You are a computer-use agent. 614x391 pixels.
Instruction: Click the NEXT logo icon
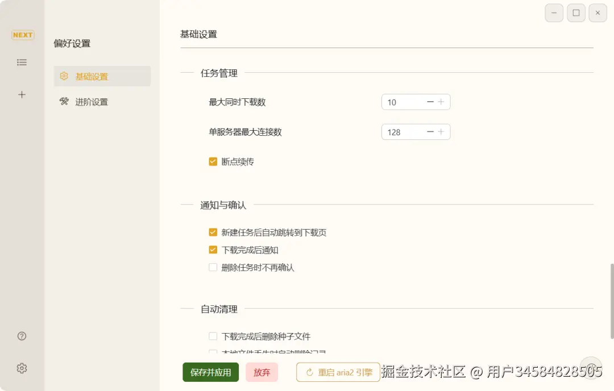coord(23,35)
